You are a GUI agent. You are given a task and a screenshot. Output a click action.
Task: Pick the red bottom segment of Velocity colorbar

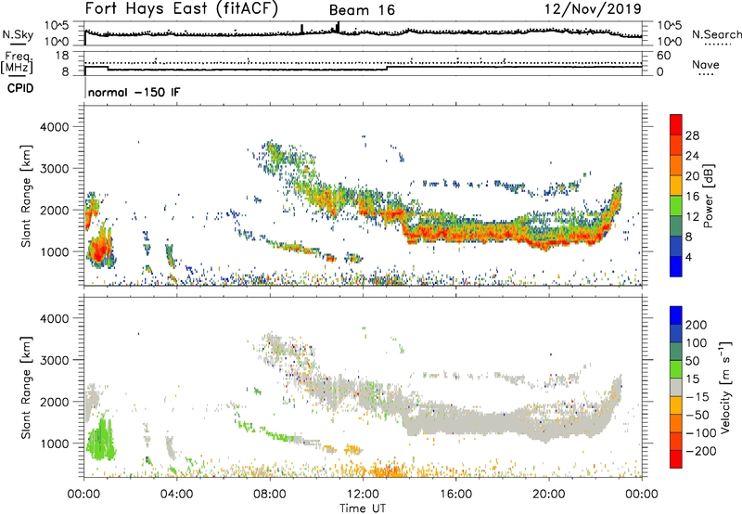click(676, 459)
